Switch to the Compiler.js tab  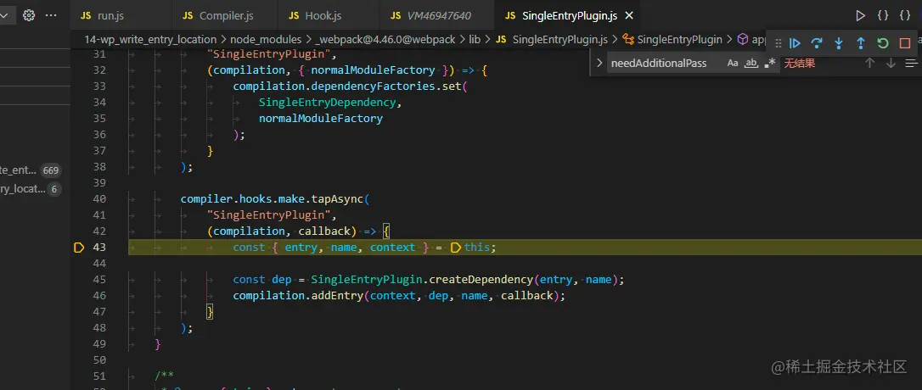click(225, 16)
